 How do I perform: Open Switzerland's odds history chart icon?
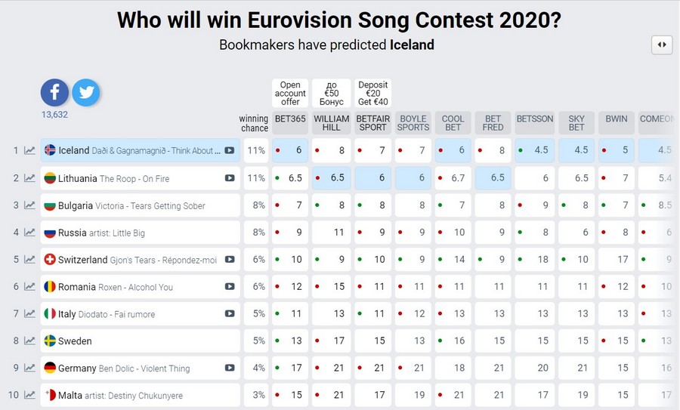[x=29, y=260]
